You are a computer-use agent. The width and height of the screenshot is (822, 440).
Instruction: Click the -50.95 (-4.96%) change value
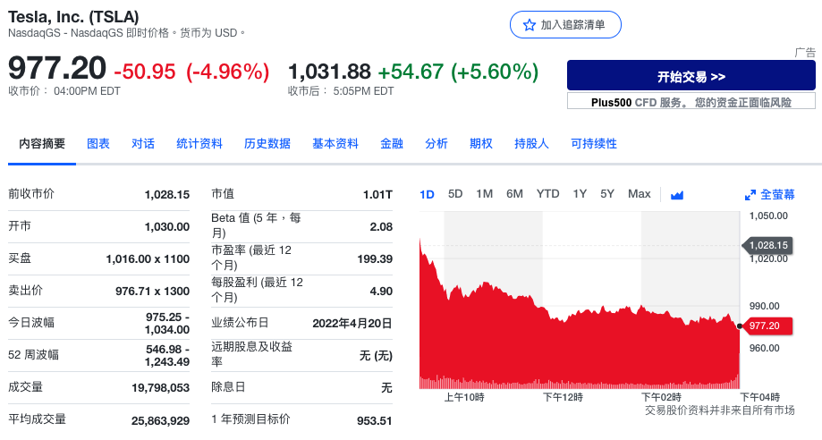point(191,72)
